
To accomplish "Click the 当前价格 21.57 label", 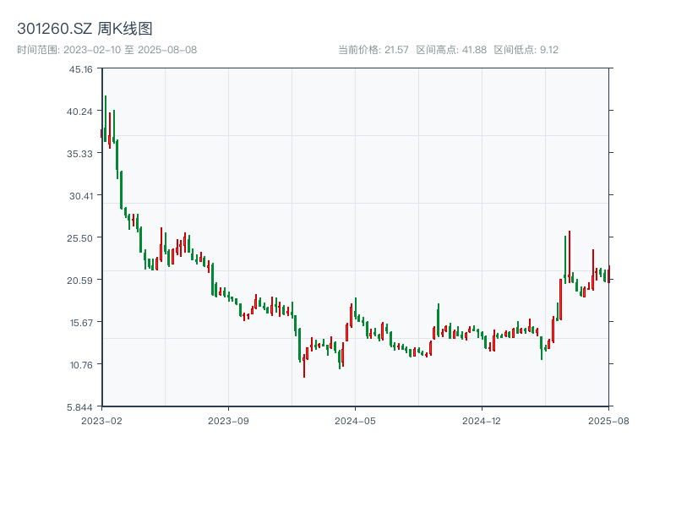I will pyautogui.click(x=373, y=50).
